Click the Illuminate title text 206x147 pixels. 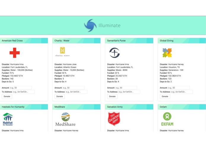109,25
